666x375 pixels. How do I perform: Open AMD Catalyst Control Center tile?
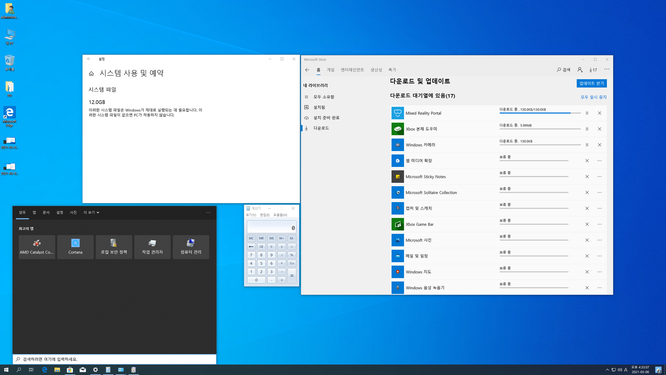(37, 247)
